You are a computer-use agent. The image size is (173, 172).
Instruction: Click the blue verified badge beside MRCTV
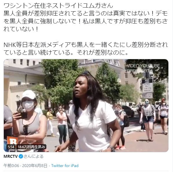(21, 156)
